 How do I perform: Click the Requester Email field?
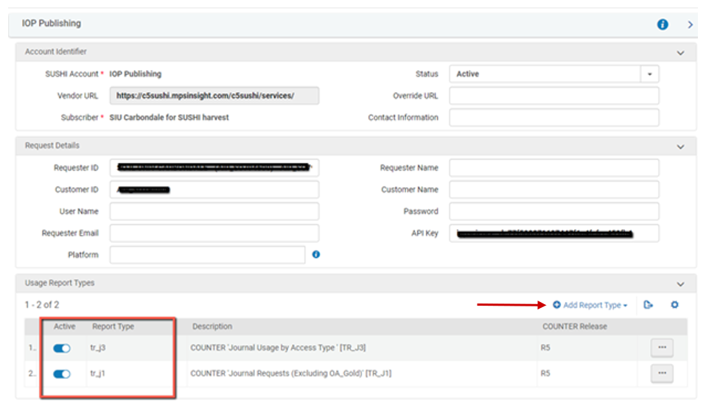(214, 233)
